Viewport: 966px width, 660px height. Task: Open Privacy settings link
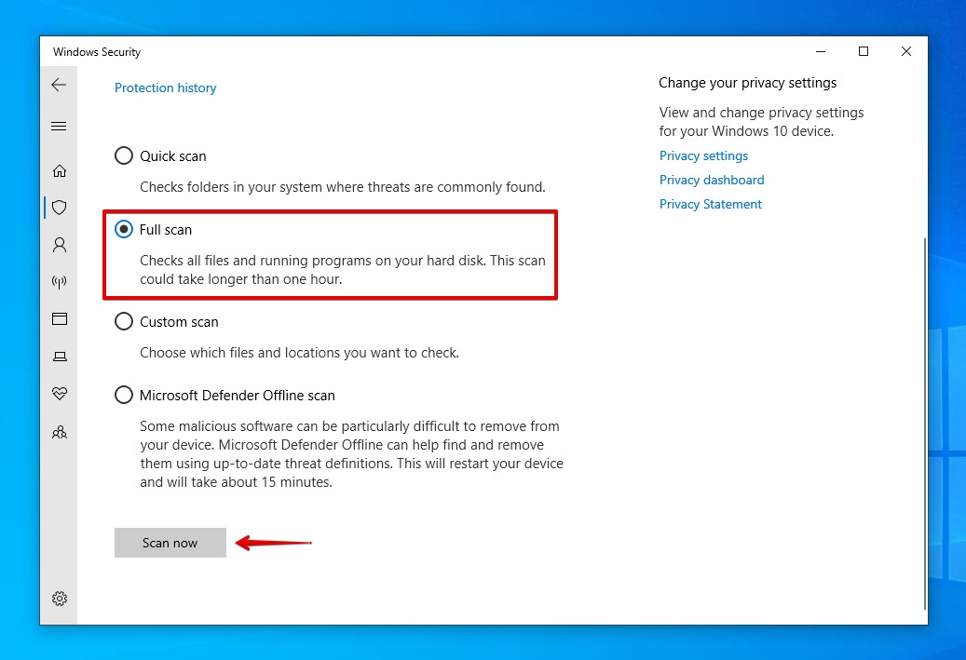[x=703, y=155]
